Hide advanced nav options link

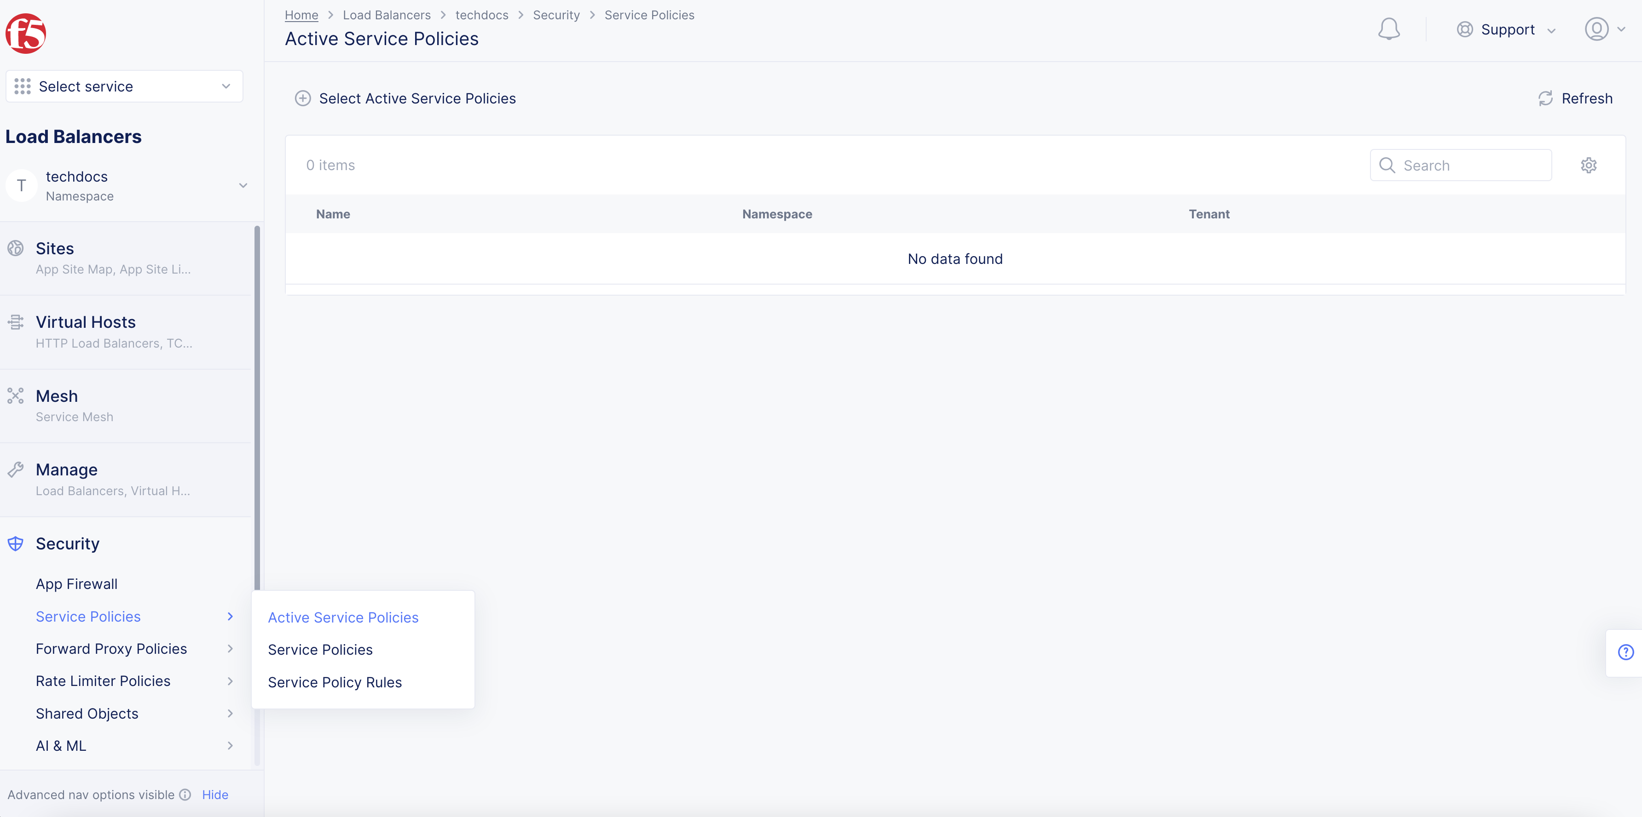(215, 795)
